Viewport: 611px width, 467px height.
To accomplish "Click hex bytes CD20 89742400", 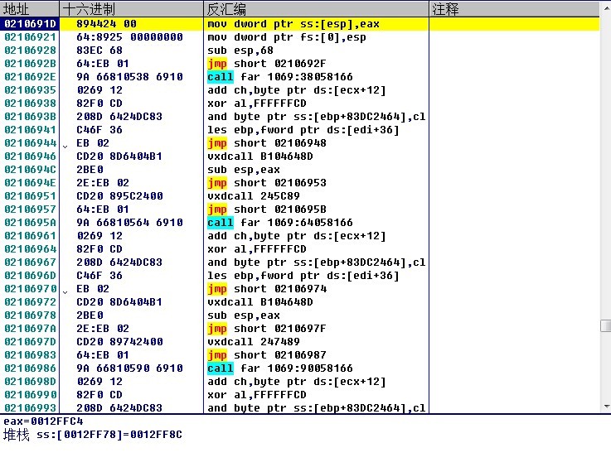I will coord(119,341).
